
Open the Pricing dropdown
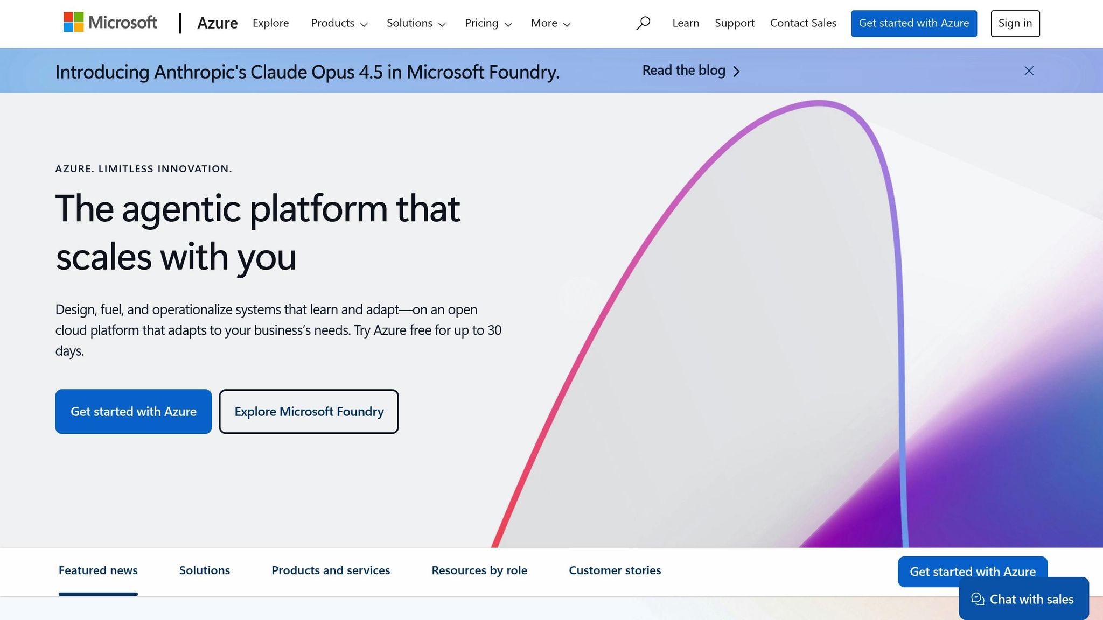488,23
